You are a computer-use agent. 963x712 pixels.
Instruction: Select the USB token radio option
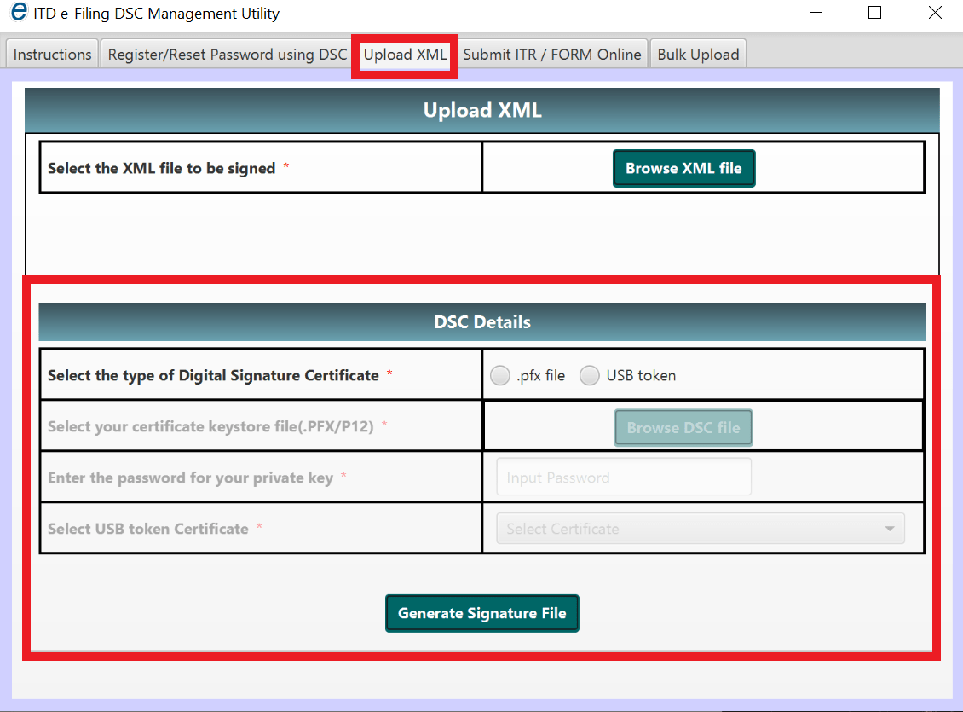pos(589,375)
